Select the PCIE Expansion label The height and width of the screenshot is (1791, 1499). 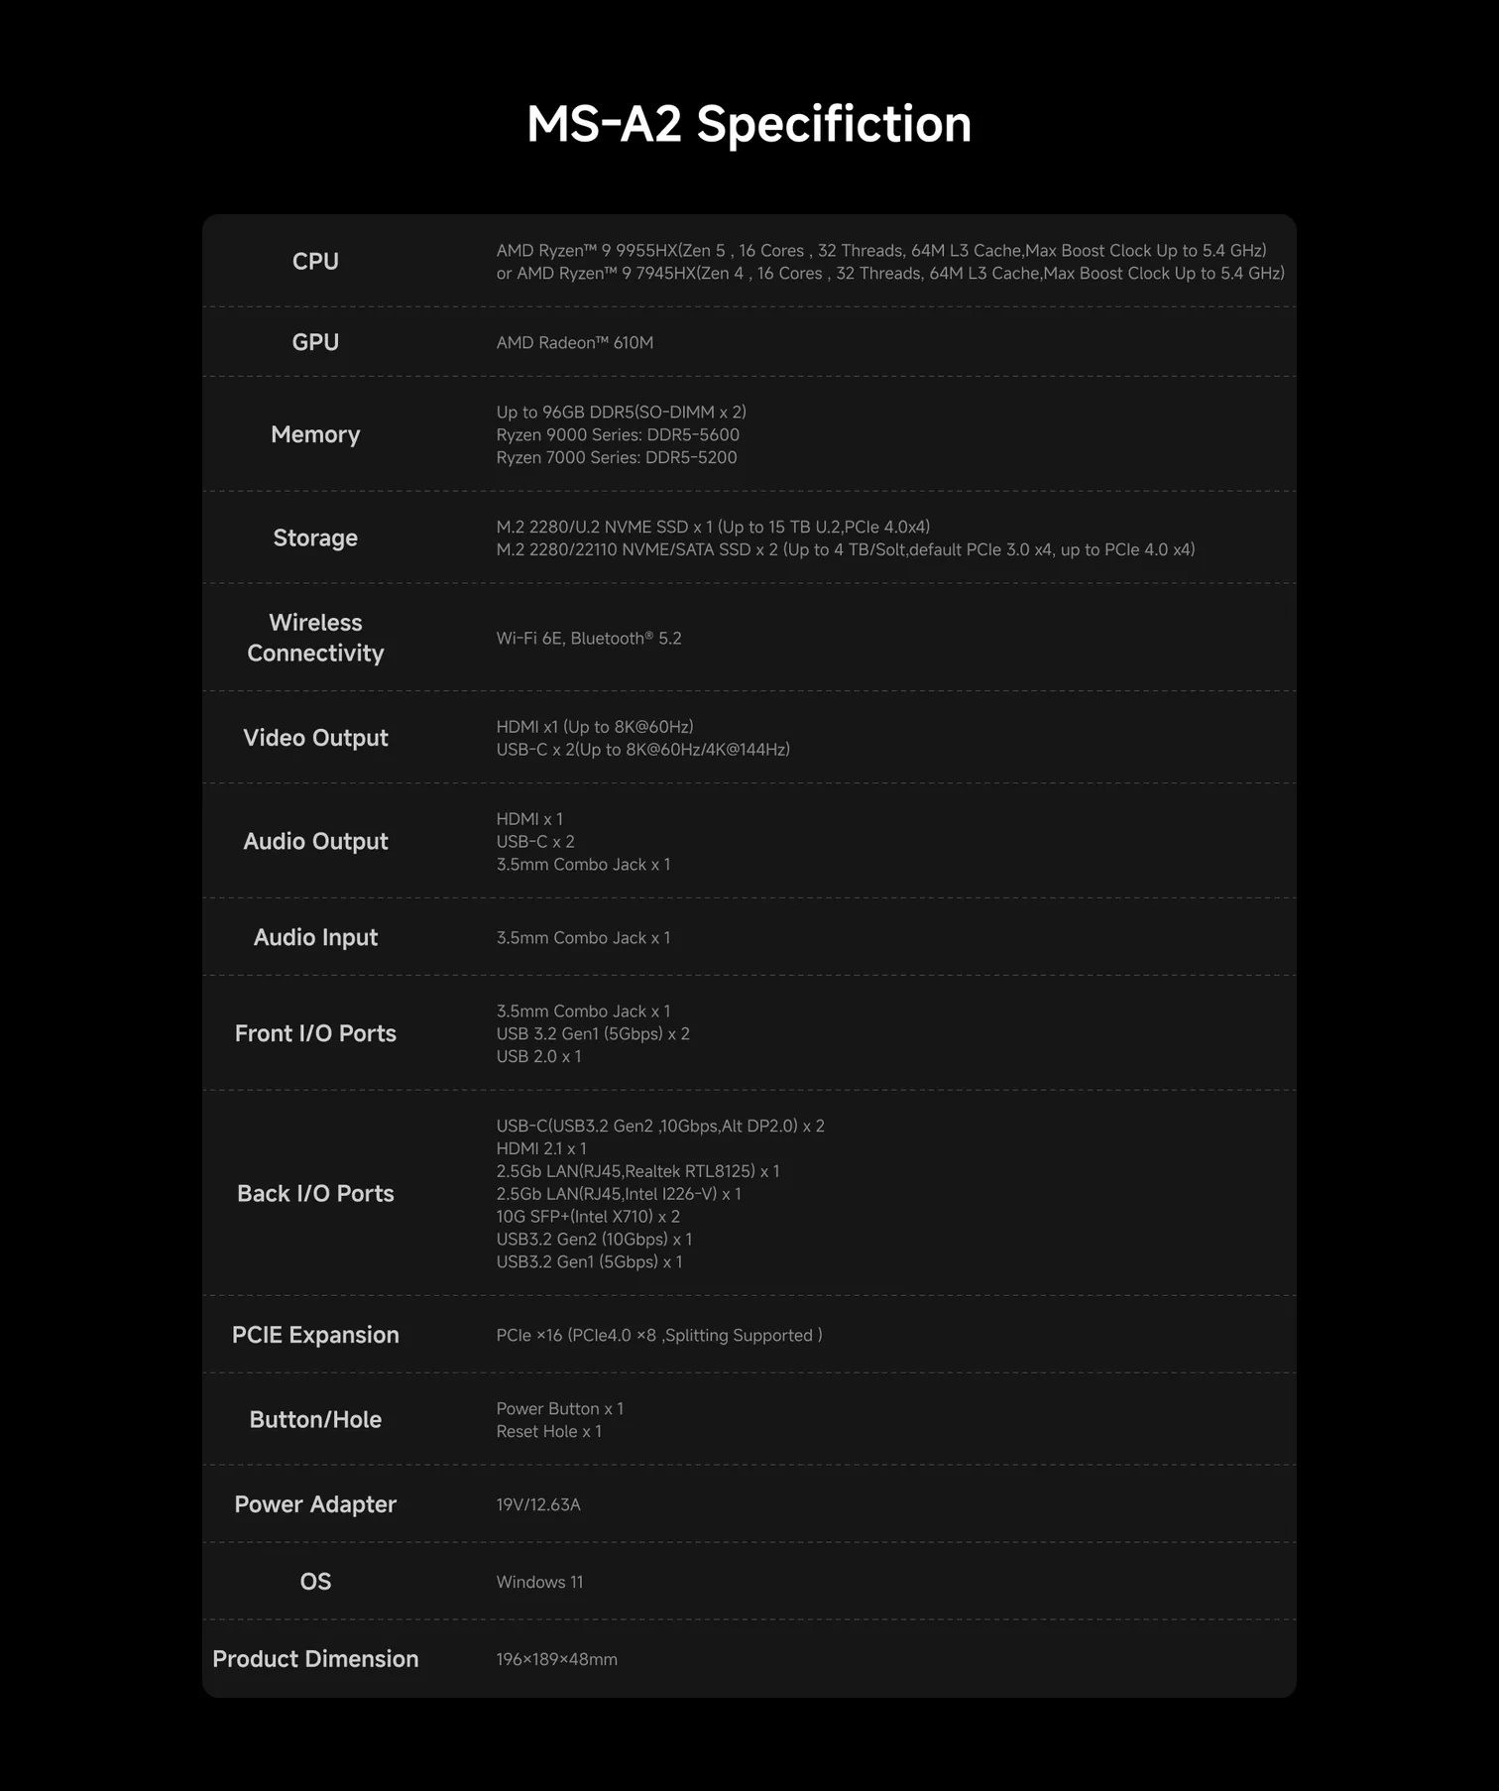315,1335
